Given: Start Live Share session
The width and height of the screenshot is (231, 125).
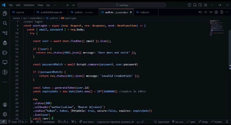Looking at the screenshot, I should (x=87, y=122).
